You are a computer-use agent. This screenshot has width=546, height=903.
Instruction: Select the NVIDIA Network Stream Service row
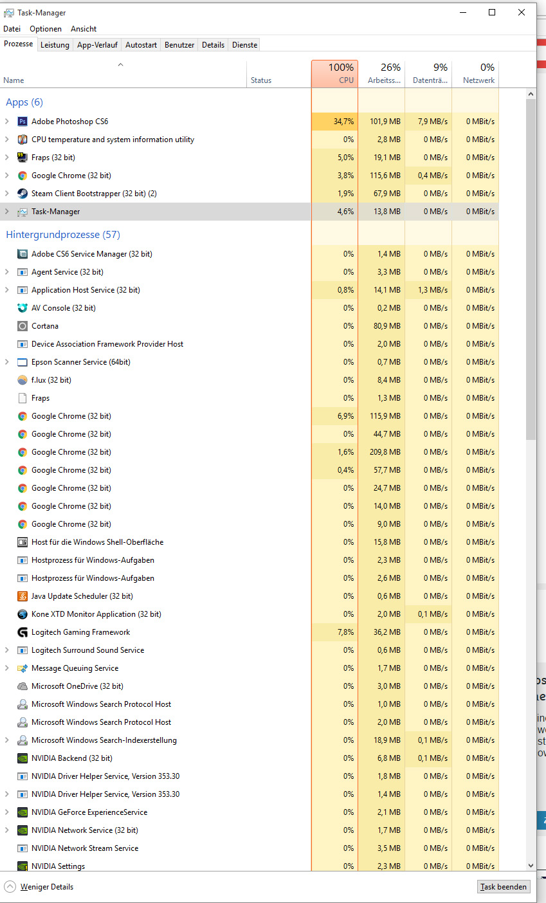pos(250,848)
